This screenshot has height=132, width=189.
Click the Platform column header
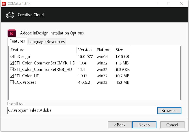pos(104,50)
